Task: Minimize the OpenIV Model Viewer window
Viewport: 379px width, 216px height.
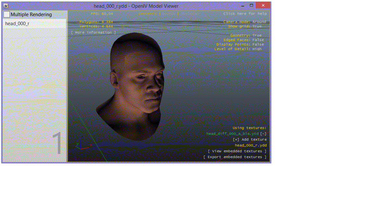Action: pos(243,5)
